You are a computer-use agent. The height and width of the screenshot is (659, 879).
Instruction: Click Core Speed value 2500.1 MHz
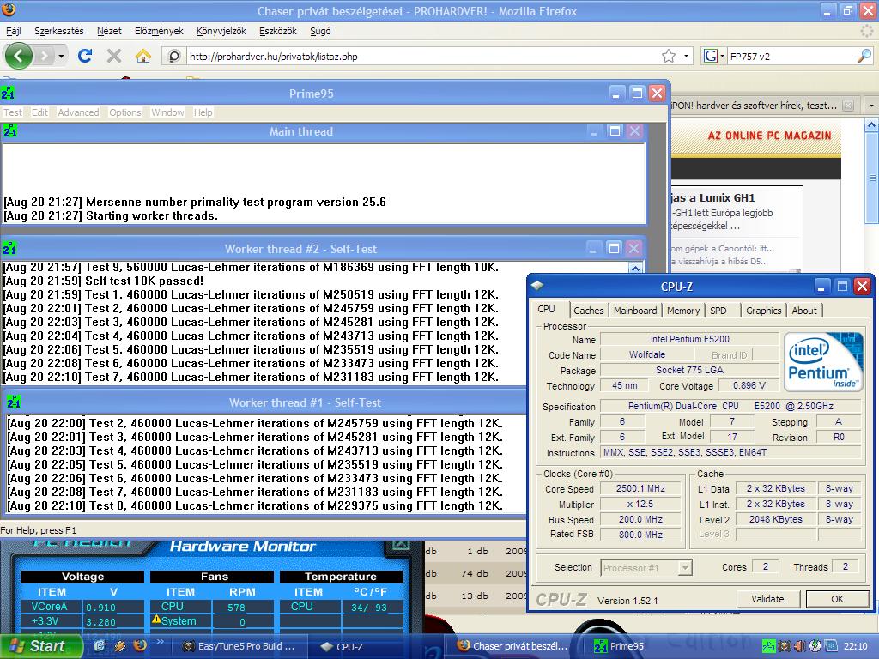tap(640, 488)
